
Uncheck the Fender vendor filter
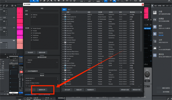tap(32, 31)
